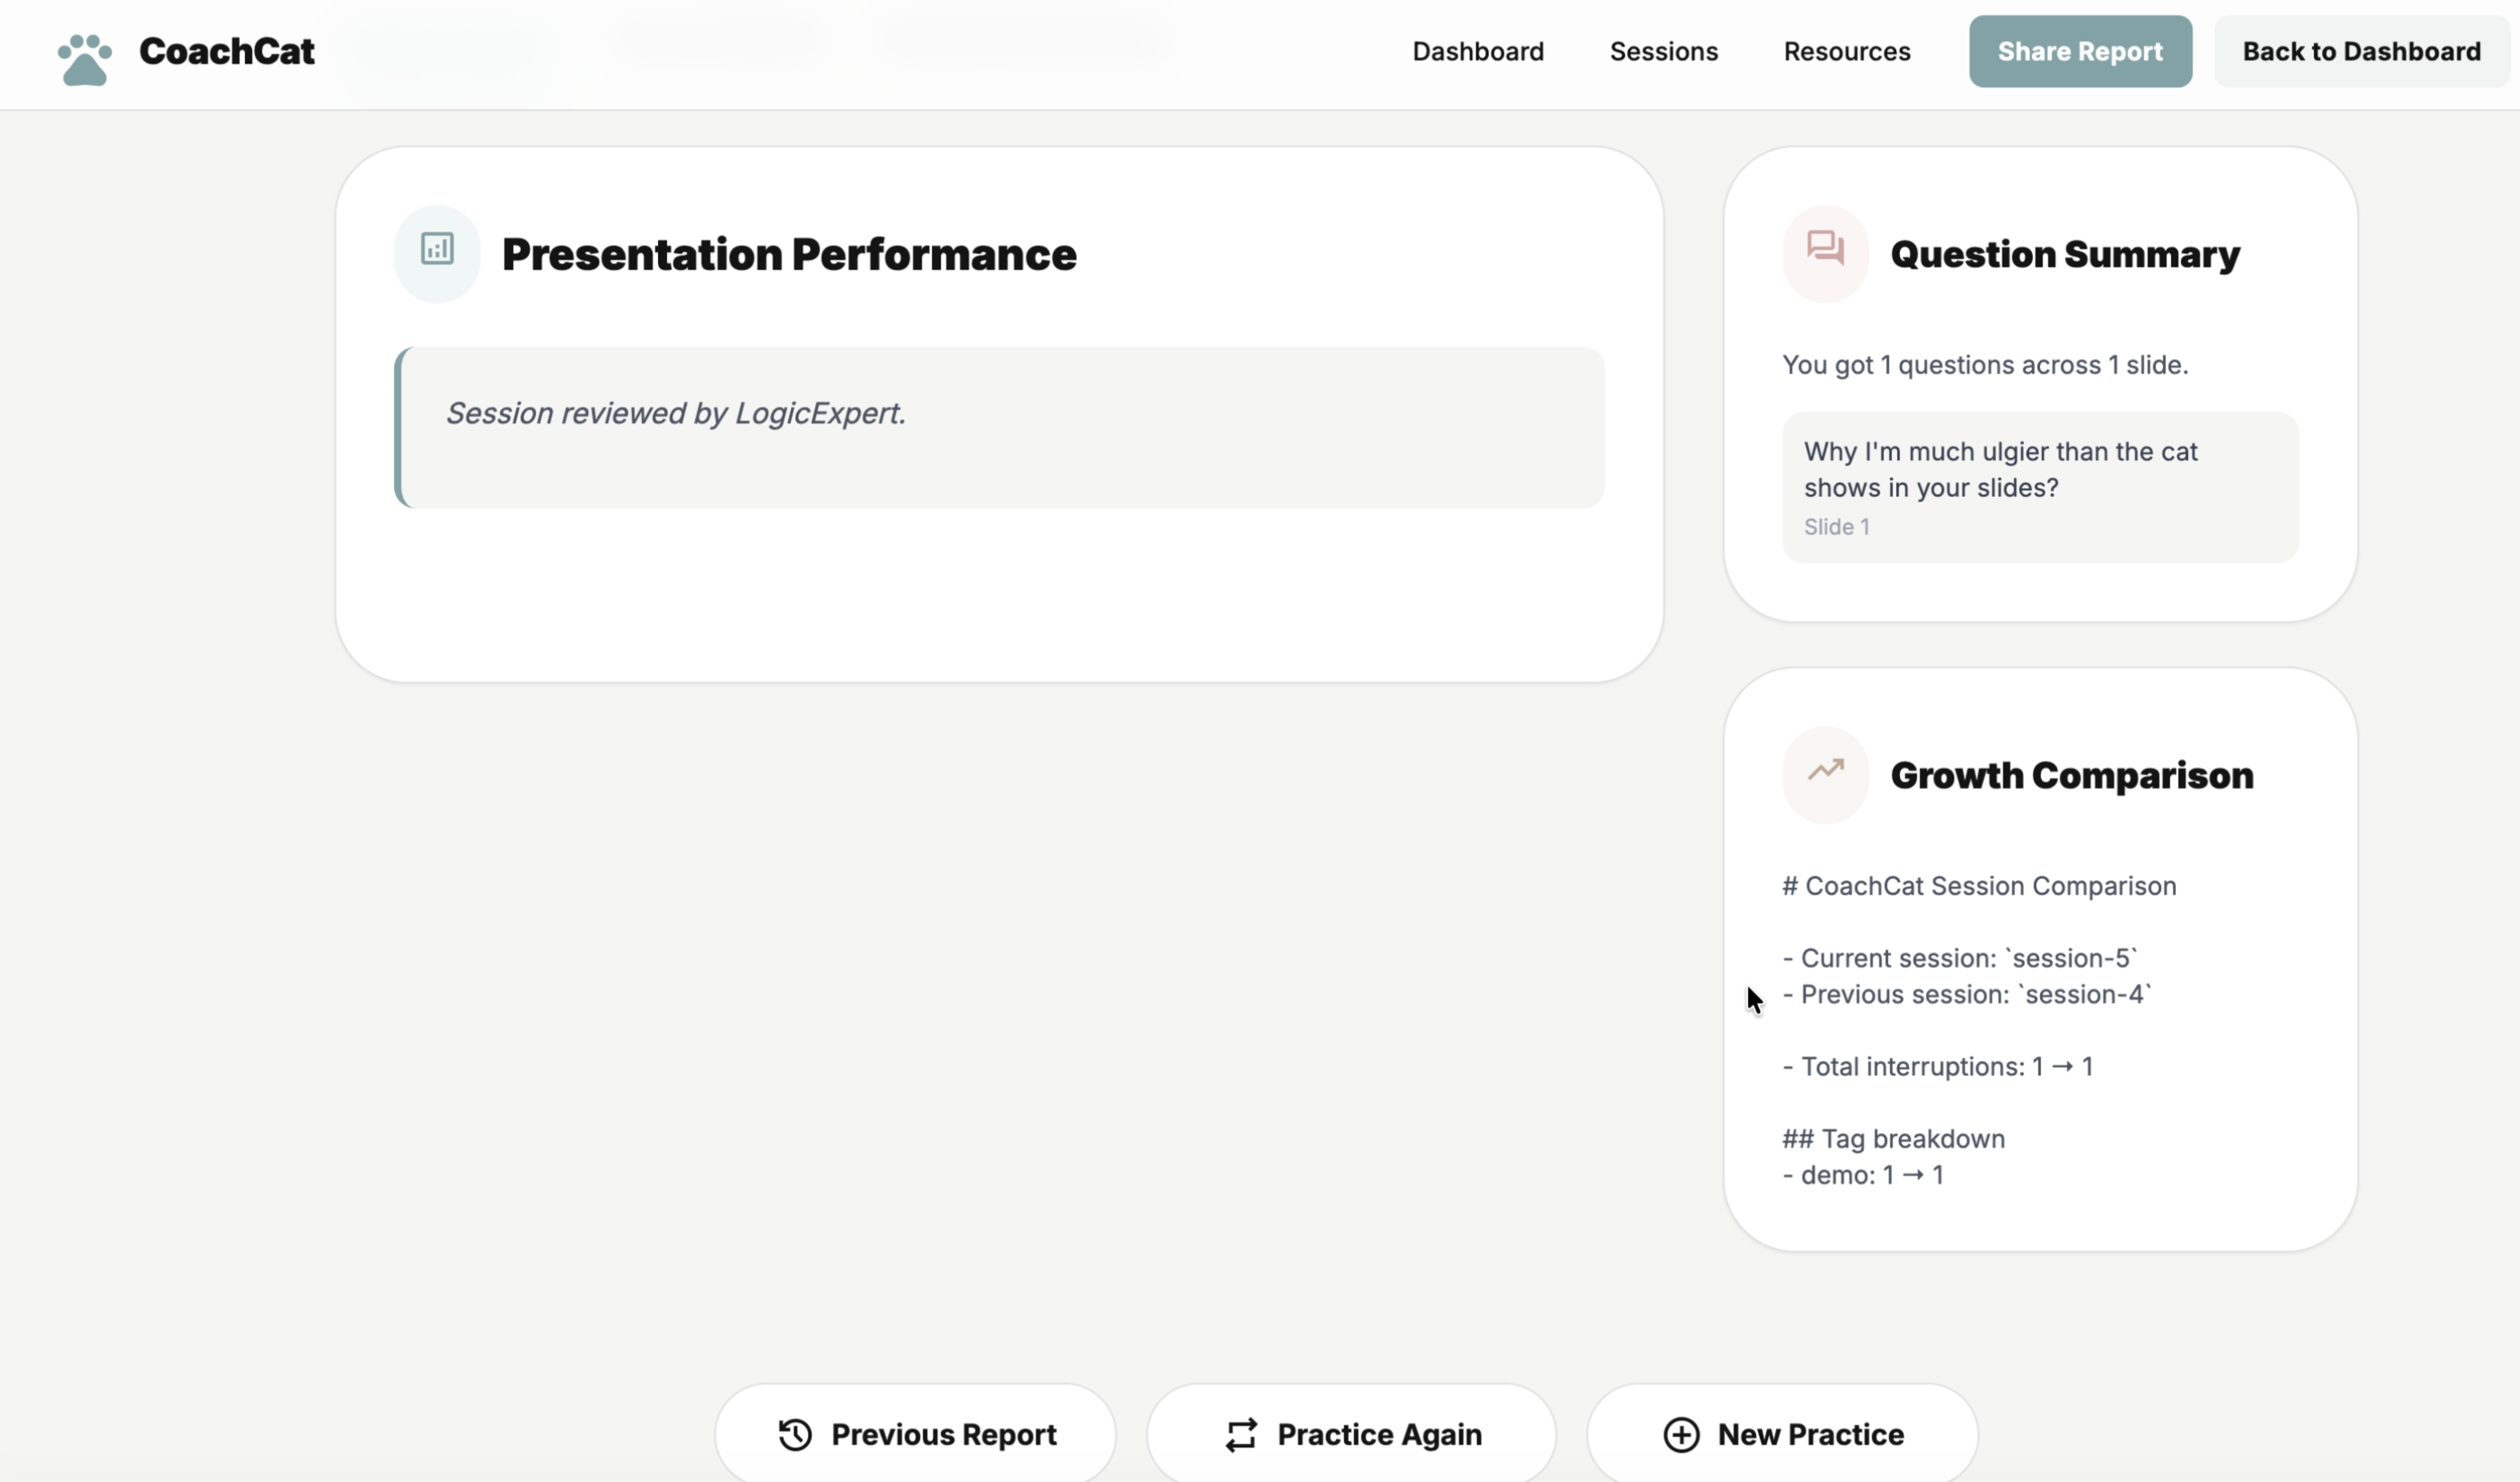Click the Presentation Performance heading
Viewport: 2520px width, 1482px height.
pyautogui.click(x=788, y=254)
